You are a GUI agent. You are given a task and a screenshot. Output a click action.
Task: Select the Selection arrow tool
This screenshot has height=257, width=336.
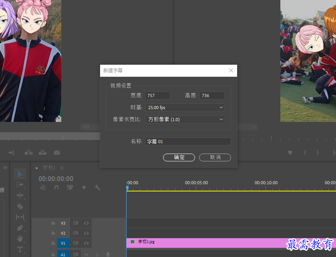(20, 174)
